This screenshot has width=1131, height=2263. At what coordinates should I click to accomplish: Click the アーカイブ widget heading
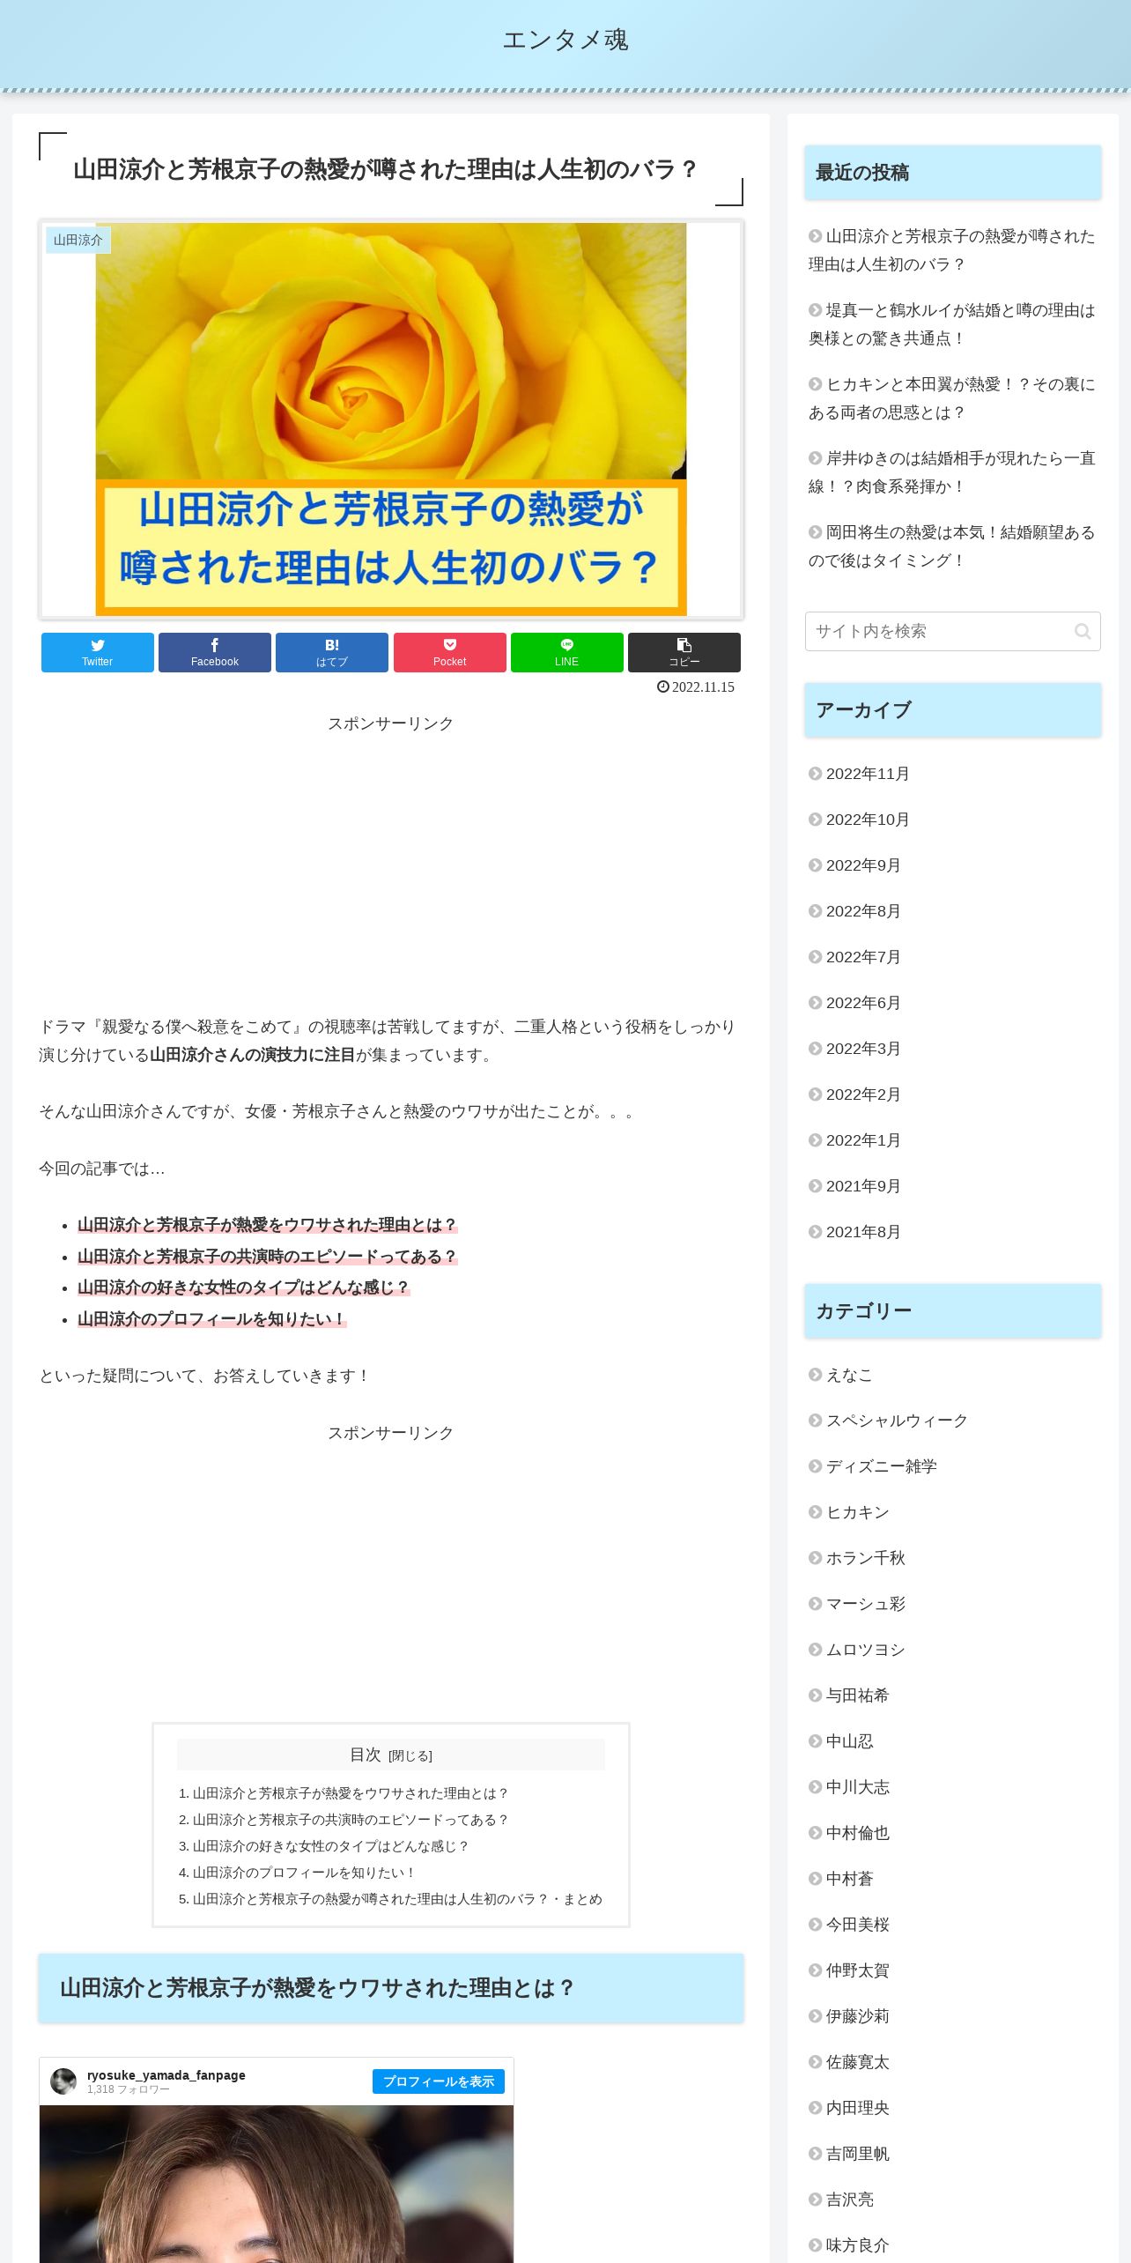[x=953, y=710]
